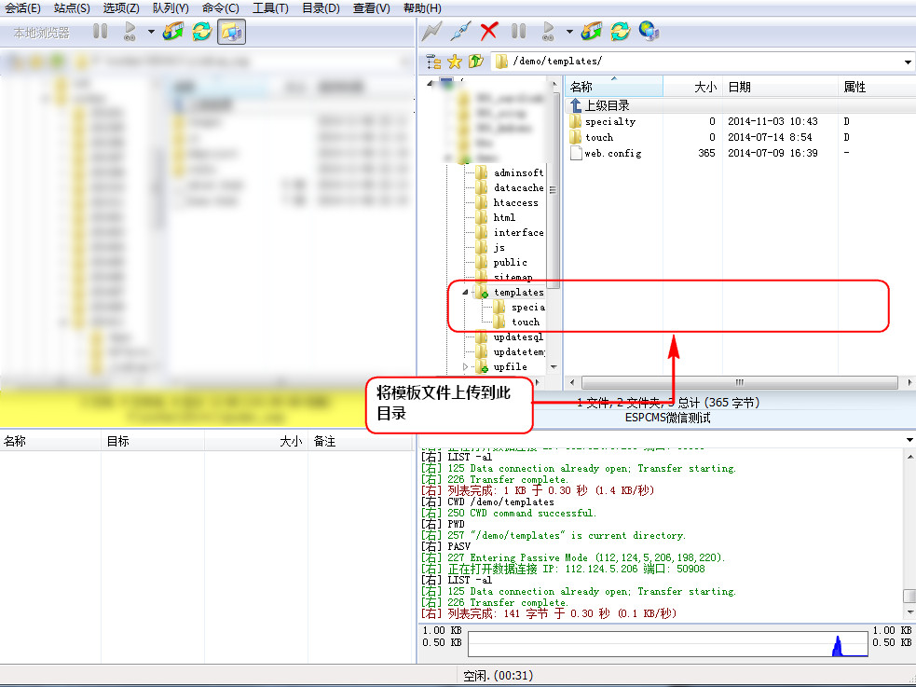Select the web.config file
Screen dimensions: 916x687
[612, 153]
